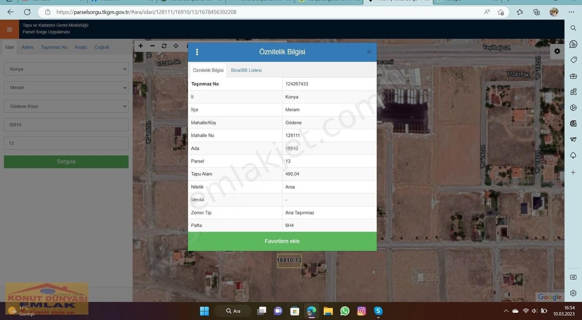This screenshot has width=582, height=320.
Task: Open the taskbar volume control
Action: (x=534, y=311)
